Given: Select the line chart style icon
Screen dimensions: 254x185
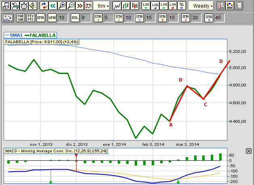Looking at the screenshot, I should pyautogui.click(x=117, y=6).
